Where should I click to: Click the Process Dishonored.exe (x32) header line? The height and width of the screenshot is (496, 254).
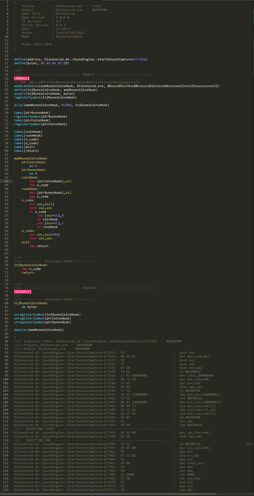pyautogui.click(x=62, y=6)
